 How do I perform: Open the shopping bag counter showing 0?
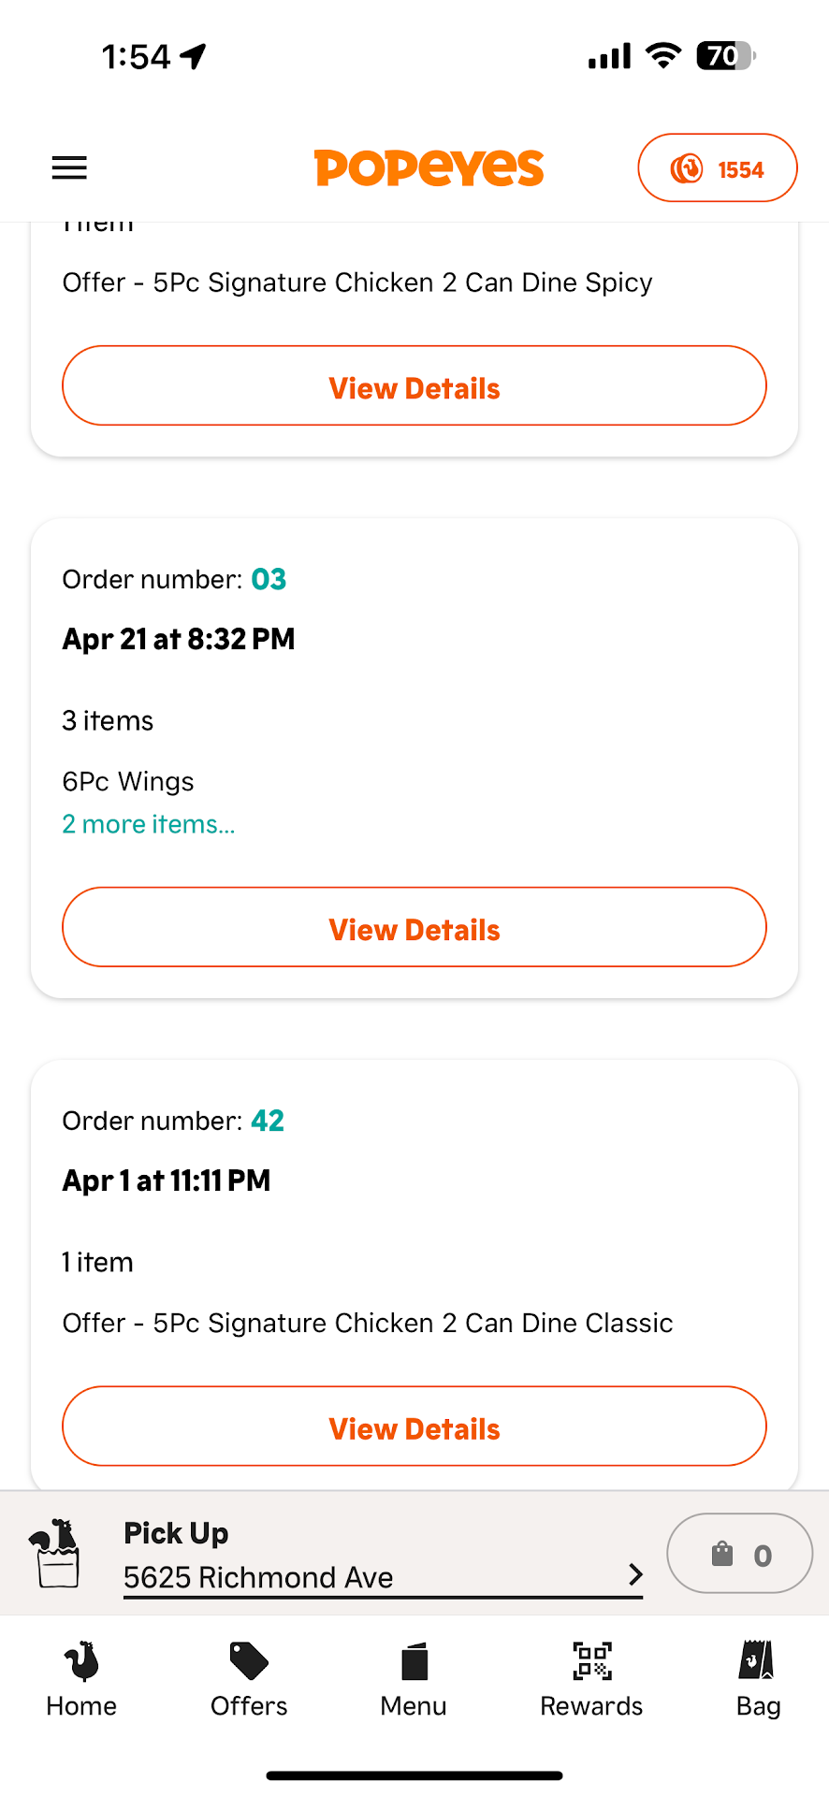(x=739, y=1554)
